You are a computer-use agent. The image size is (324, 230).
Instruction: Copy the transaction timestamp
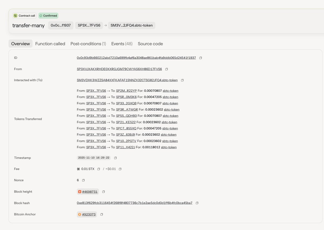click(x=115, y=157)
